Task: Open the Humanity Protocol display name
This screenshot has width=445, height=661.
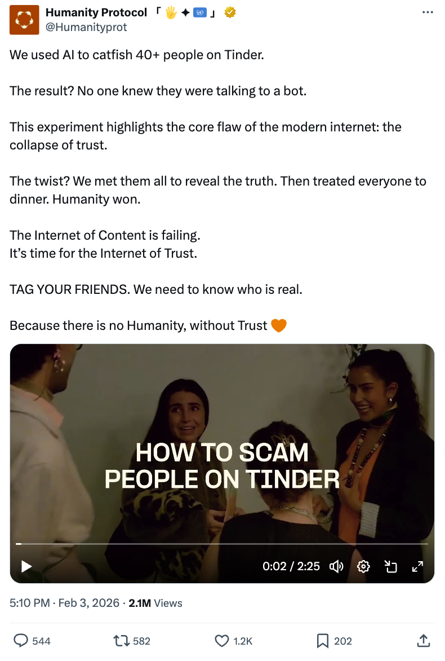Action: [x=96, y=12]
